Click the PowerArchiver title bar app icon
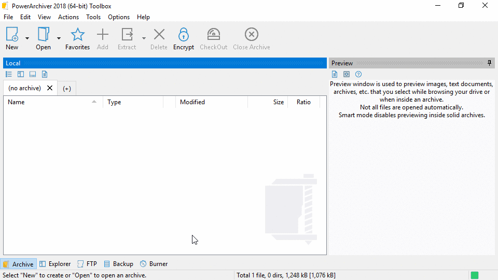Viewport: 498px width, 280px height. 5,6
